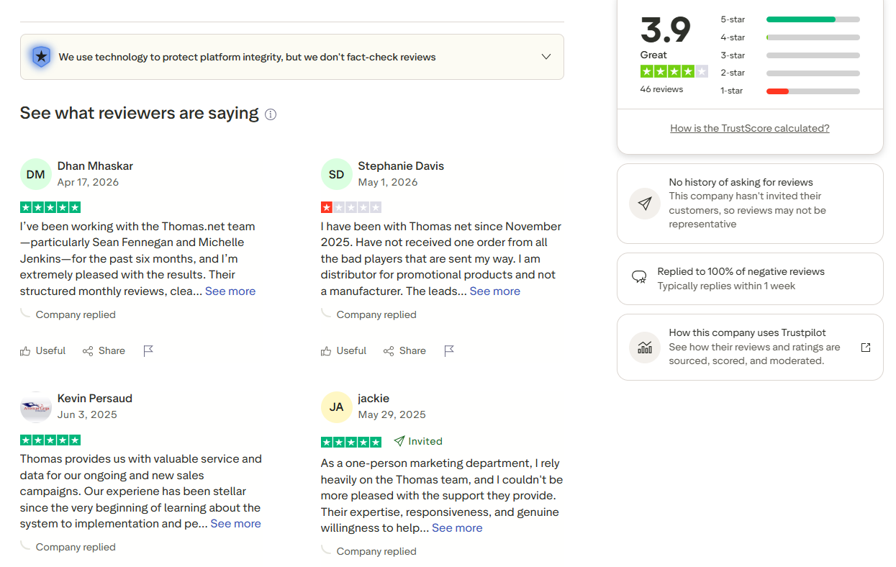Expand 'See more' on Stephanie Davis's review
Viewport: 896px width, 567px height.
(x=495, y=291)
